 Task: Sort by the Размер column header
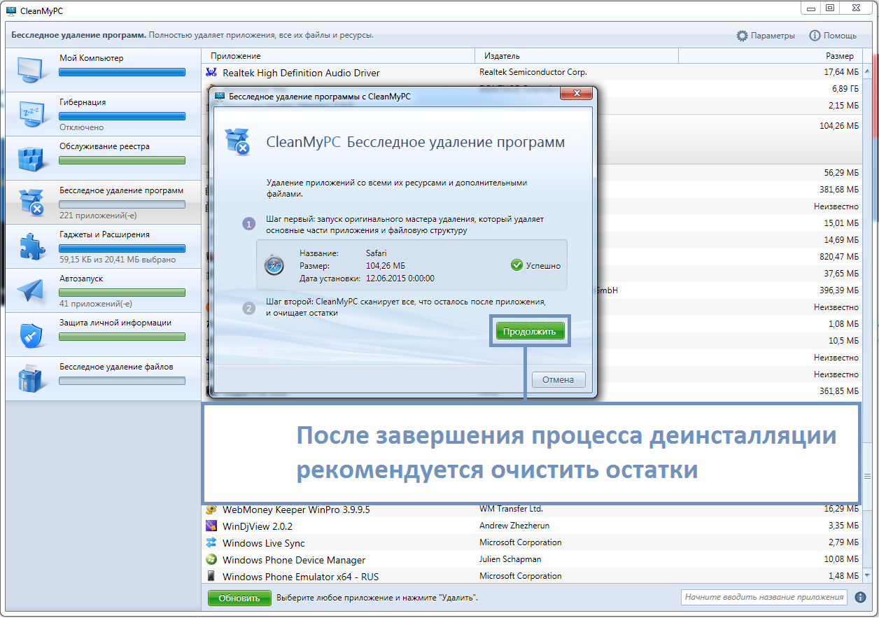click(x=771, y=56)
